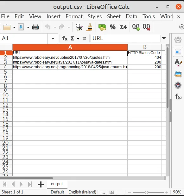Click English (Ireland) language in status bar

pos(82,192)
